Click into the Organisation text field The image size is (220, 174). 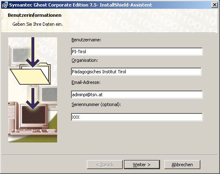(x=136, y=72)
